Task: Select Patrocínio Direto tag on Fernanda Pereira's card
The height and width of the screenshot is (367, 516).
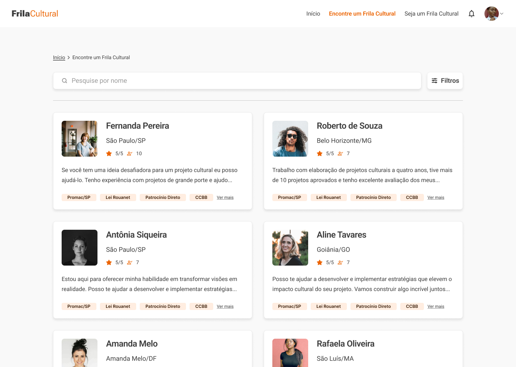Action: (163, 197)
